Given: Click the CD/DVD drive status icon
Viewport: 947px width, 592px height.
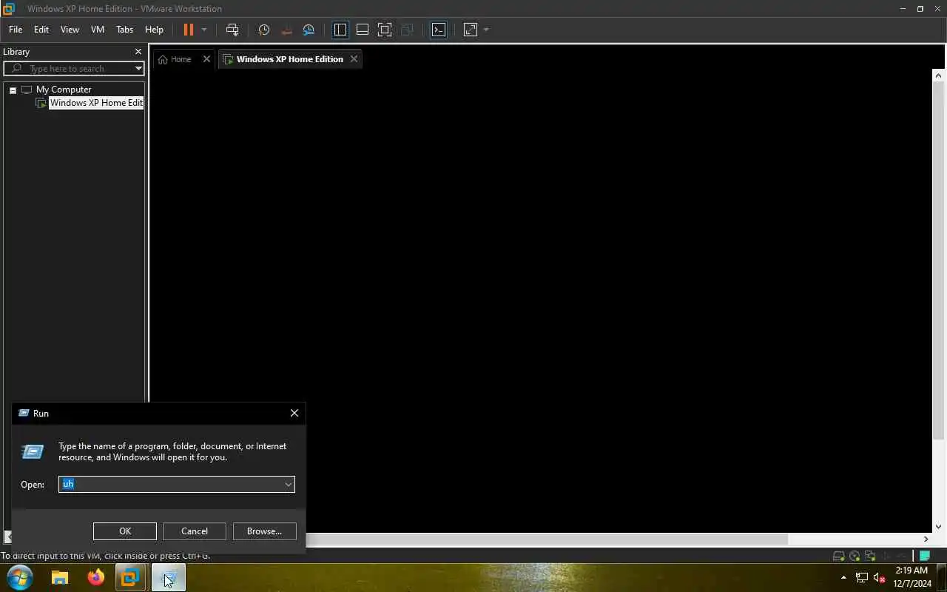Looking at the screenshot, I should point(855,556).
